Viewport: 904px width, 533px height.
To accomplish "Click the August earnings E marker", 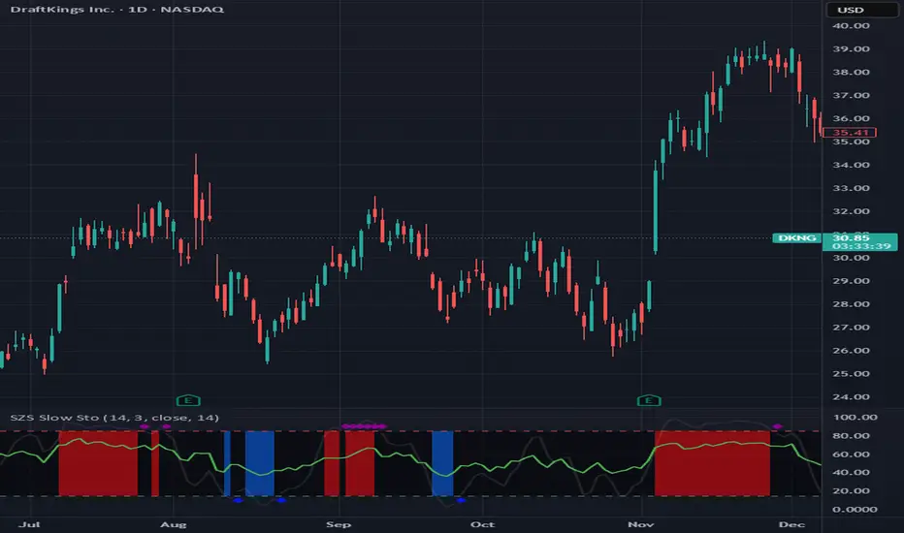I will pyautogui.click(x=188, y=400).
